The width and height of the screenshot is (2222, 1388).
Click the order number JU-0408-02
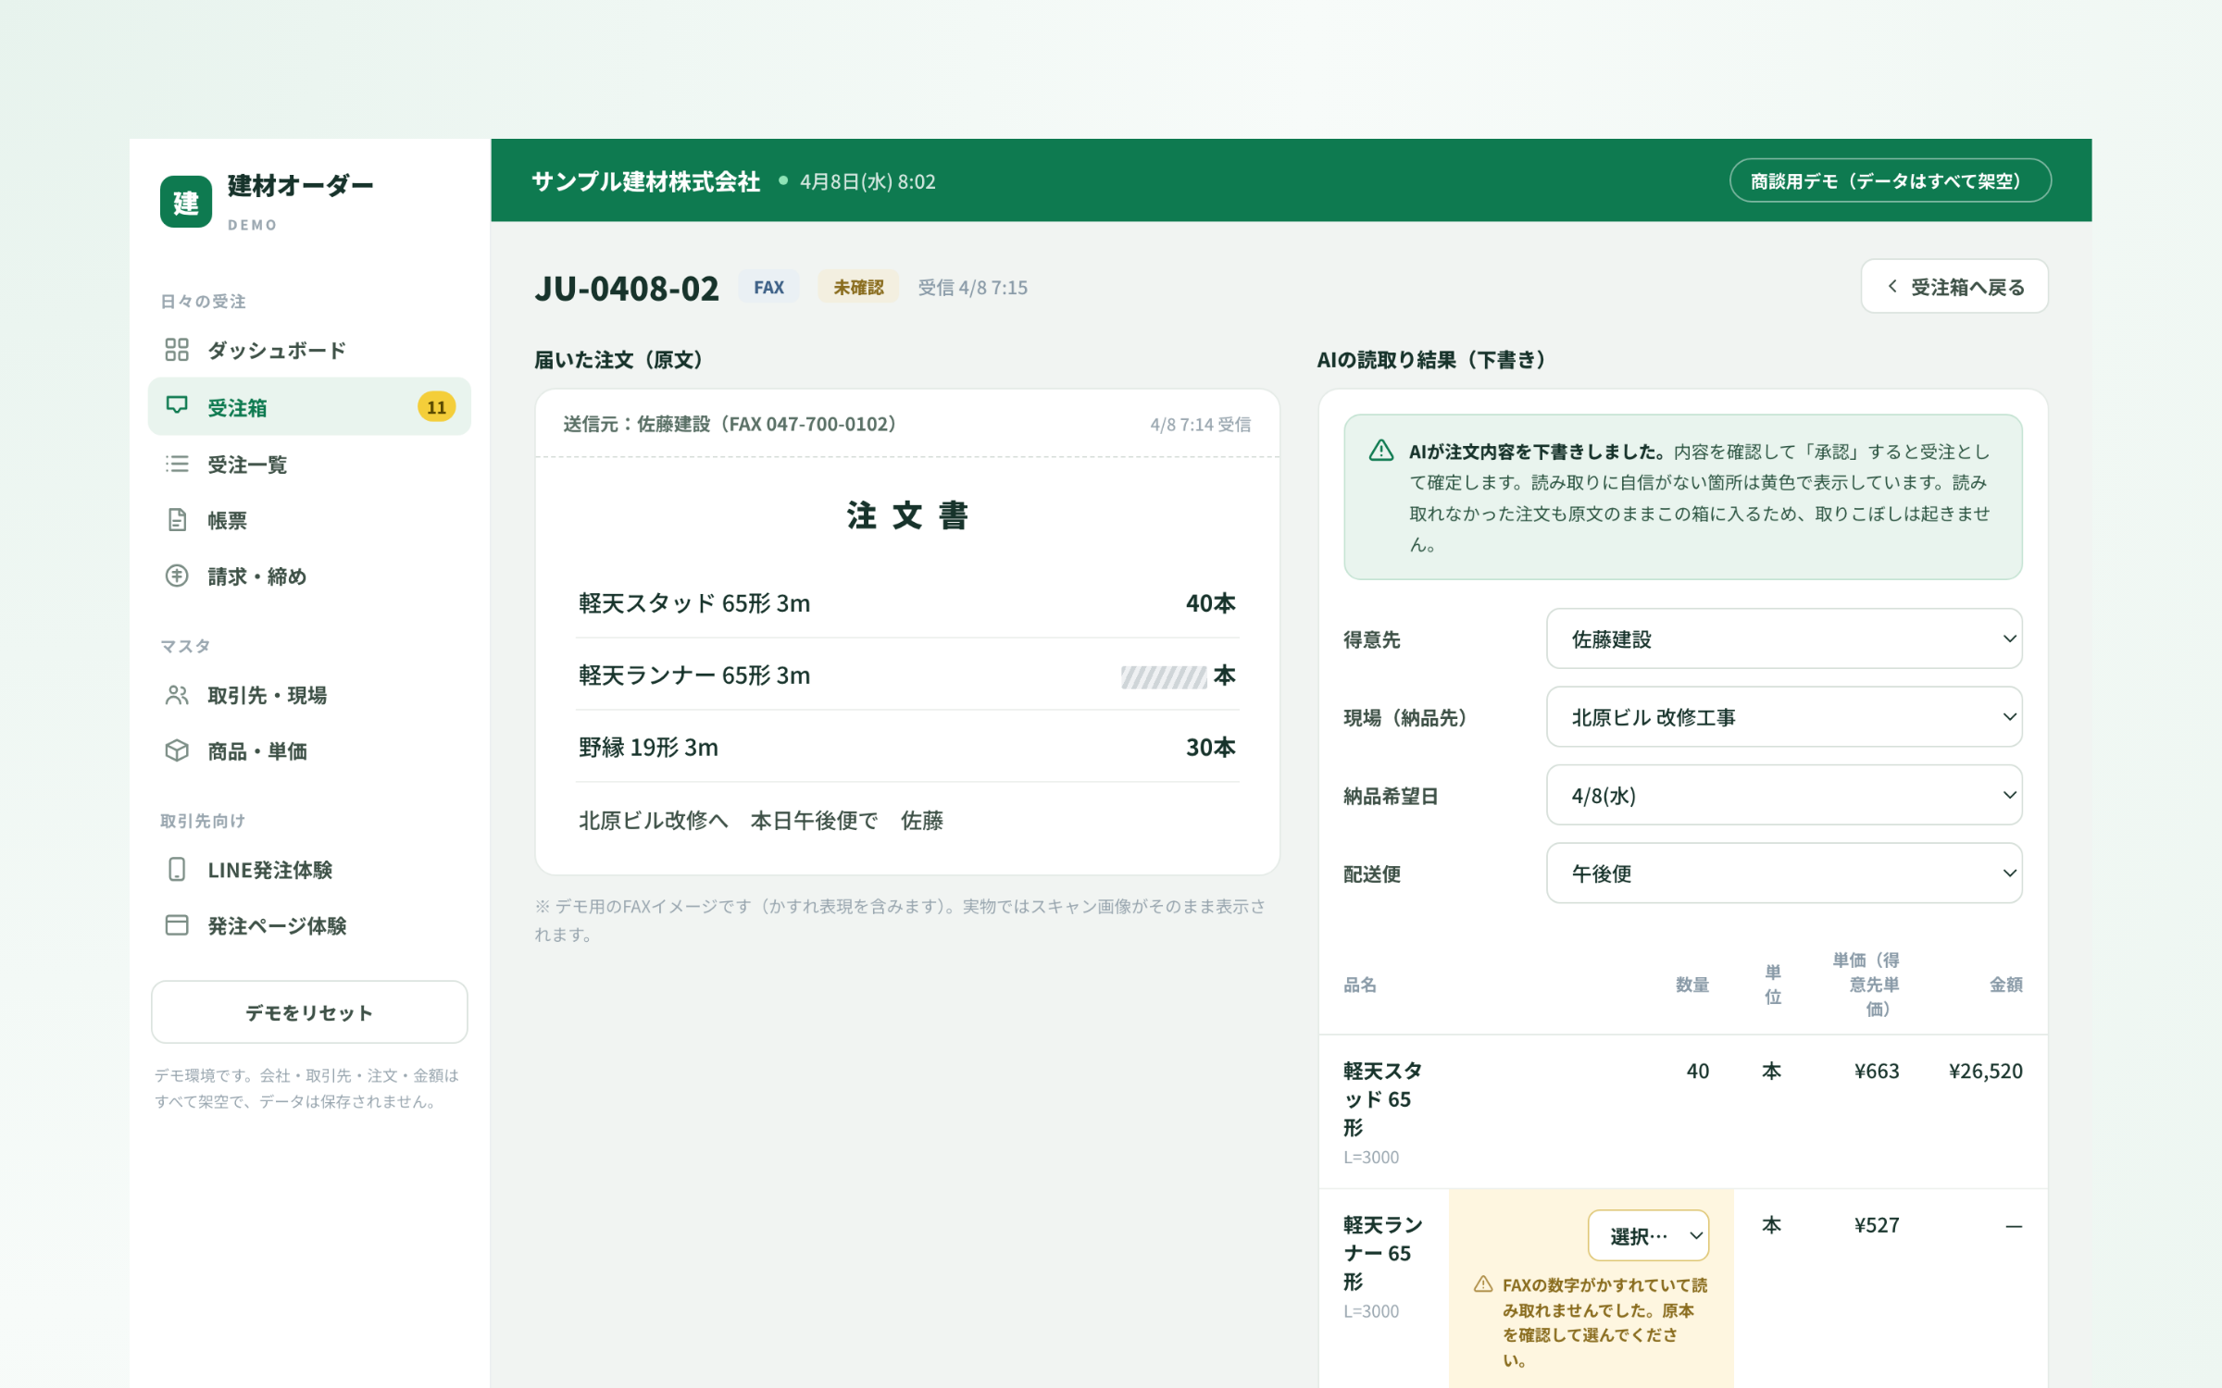[x=627, y=289]
